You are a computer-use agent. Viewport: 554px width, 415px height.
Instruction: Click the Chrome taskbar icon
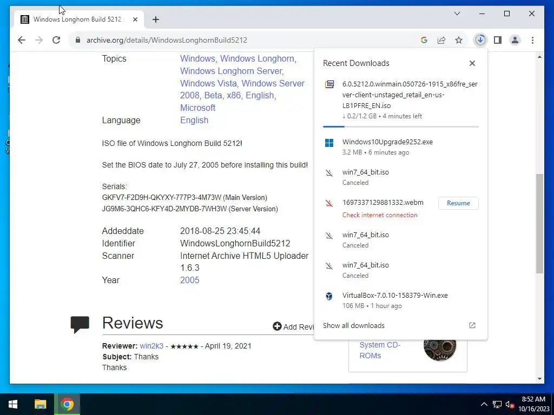(67, 404)
